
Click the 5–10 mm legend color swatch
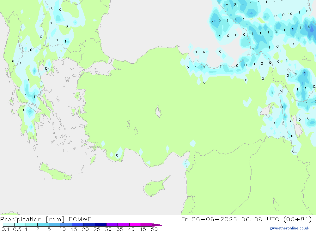click(x=55, y=225)
